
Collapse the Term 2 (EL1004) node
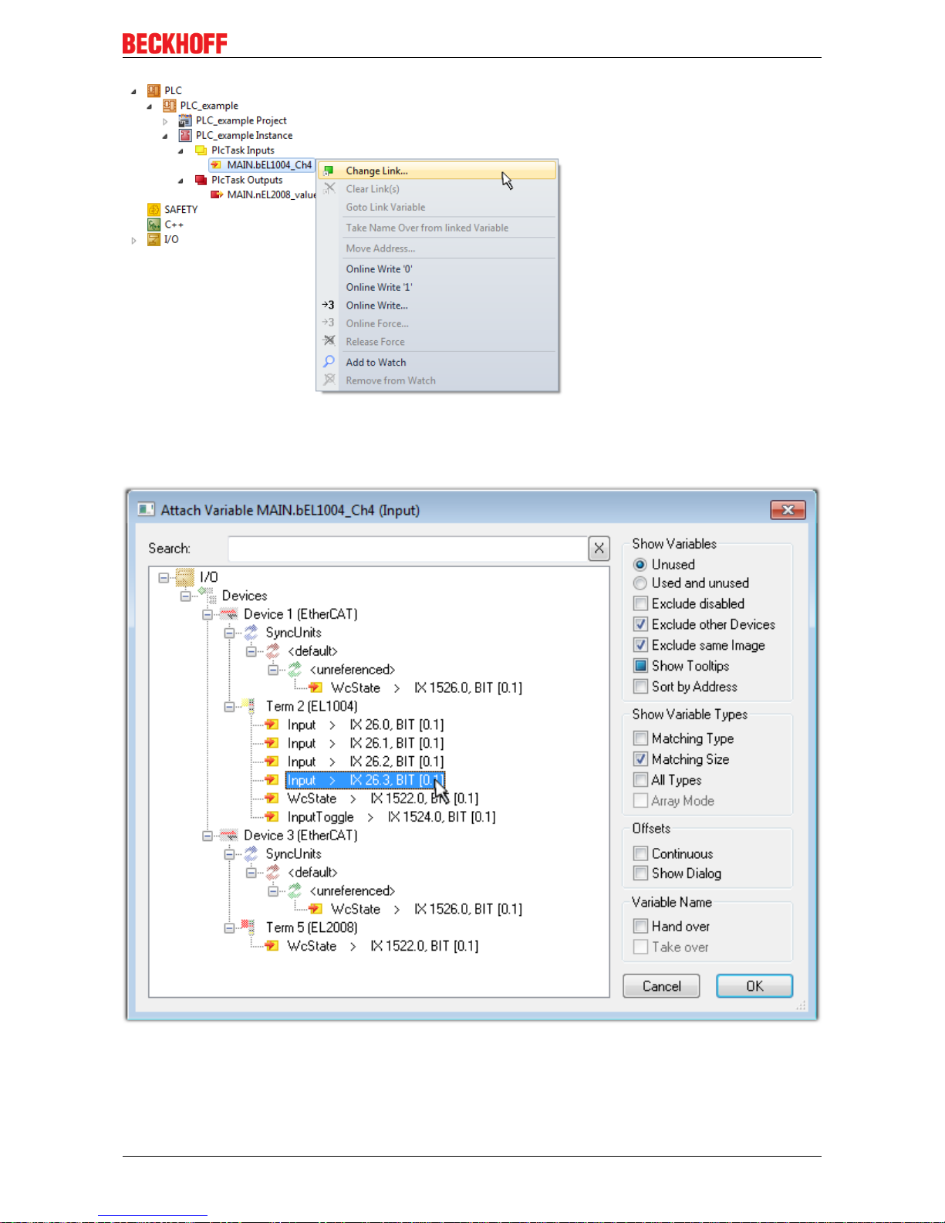point(229,707)
